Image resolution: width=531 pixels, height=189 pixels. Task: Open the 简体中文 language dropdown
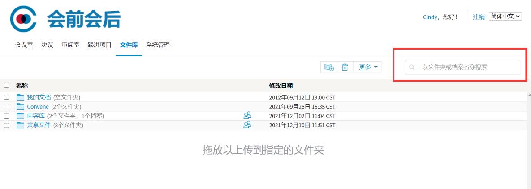tap(505, 16)
